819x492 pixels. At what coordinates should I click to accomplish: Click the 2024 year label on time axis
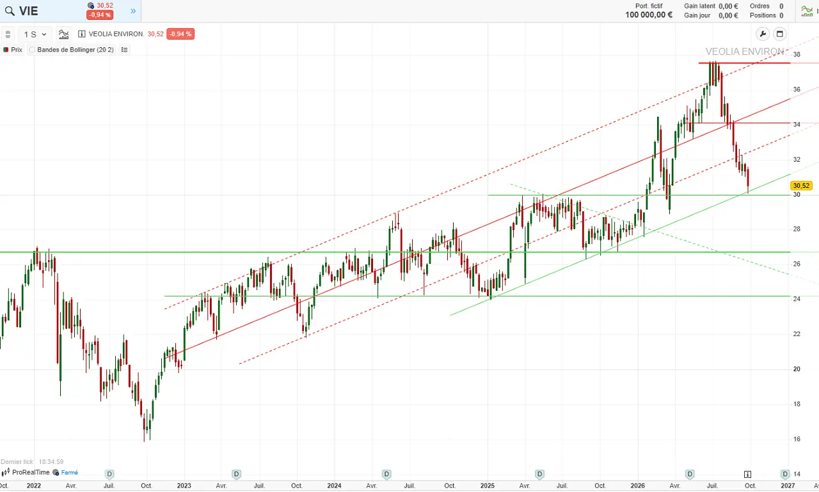[x=334, y=486]
